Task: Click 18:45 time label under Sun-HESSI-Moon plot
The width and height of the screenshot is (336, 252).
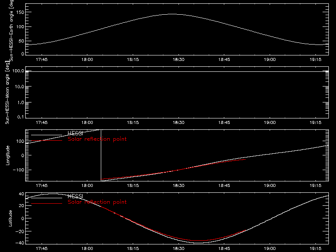Action: [224, 123]
